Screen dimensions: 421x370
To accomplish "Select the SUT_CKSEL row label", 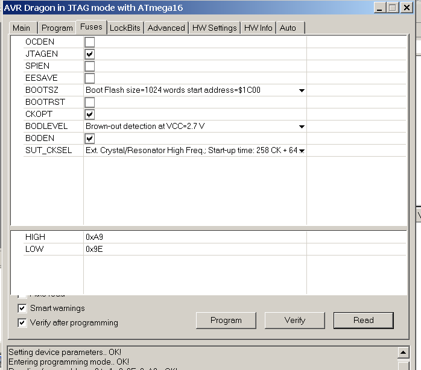I will point(49,151).
